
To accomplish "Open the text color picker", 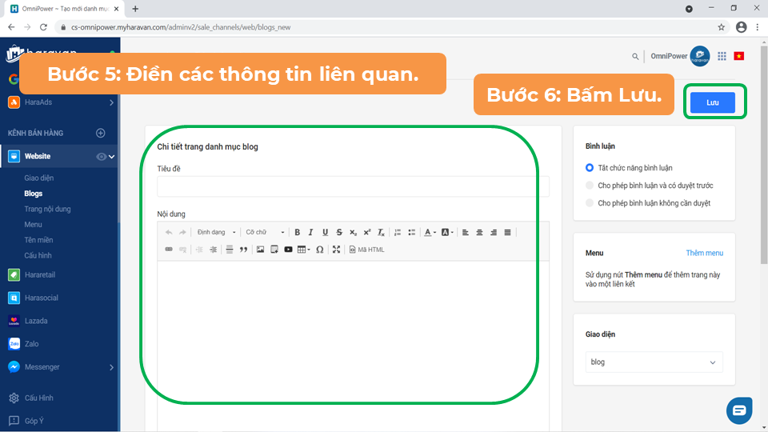I will [x=430, y=232].
